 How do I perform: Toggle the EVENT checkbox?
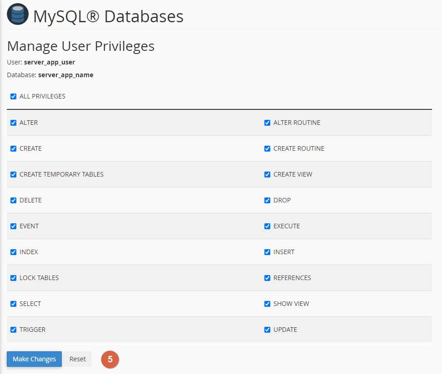click(x=14, y=226)
